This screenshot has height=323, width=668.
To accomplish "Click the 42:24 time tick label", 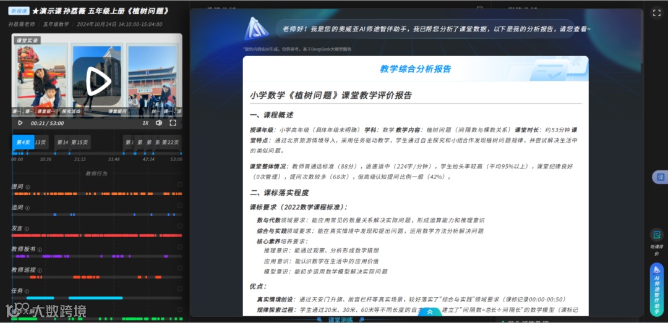I will click(148, 159).
